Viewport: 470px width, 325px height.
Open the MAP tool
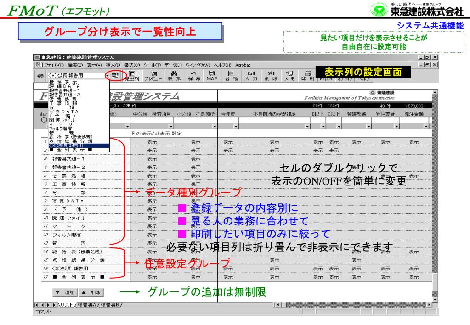click(212, 76)
